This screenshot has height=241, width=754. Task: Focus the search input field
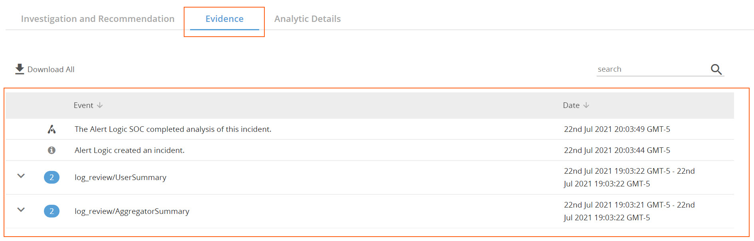[652, 69]
